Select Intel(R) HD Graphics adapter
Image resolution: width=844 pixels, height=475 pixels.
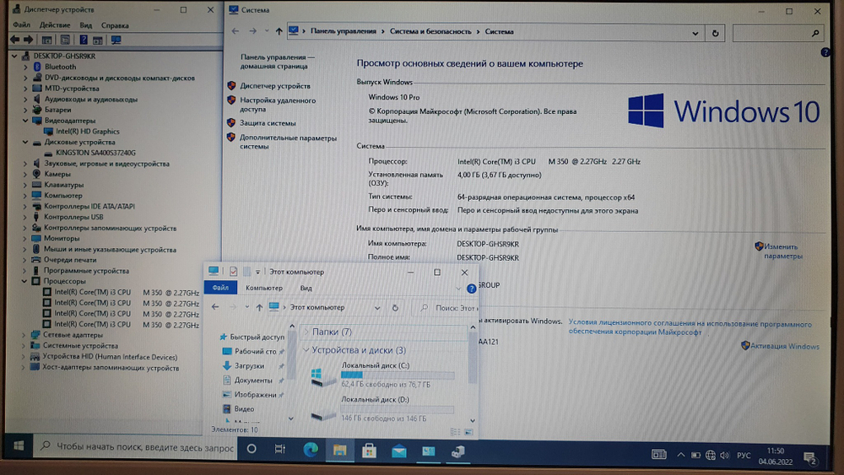[x=88, y=132]
